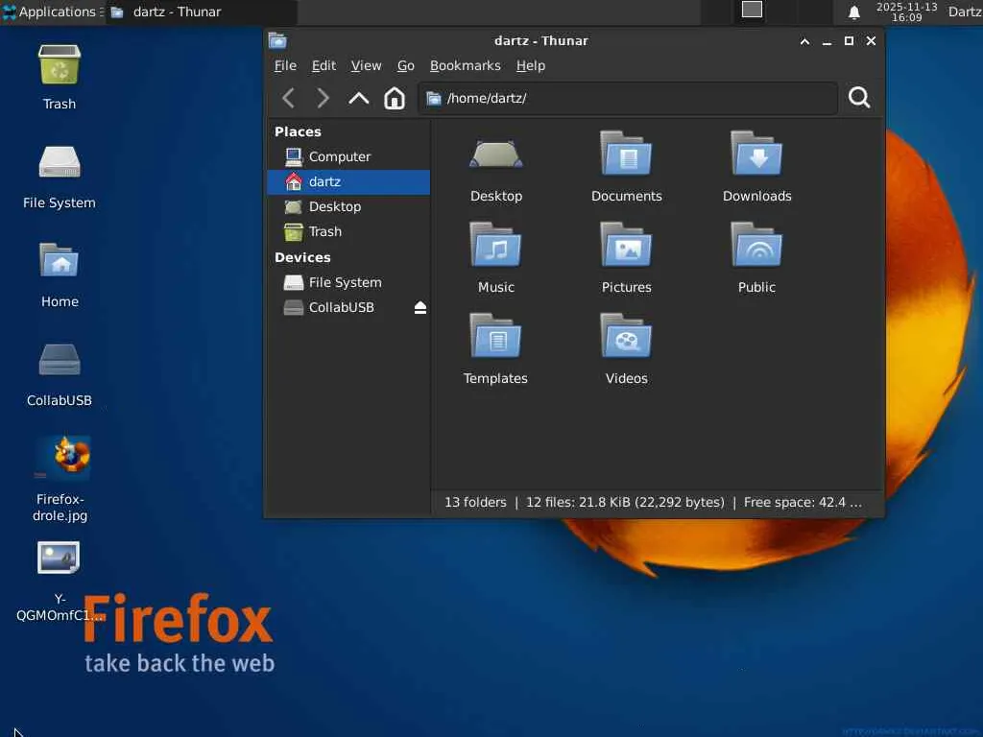Select Computer in Places sidebar
Image resolution: width=983 pixels, height=737 pixels.
(x=349, y=156)
